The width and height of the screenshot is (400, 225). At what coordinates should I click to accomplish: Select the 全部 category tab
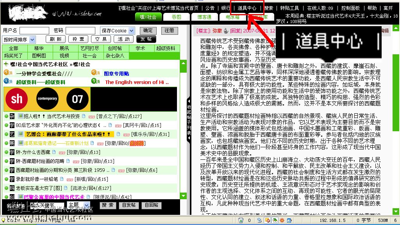point(14,48)
